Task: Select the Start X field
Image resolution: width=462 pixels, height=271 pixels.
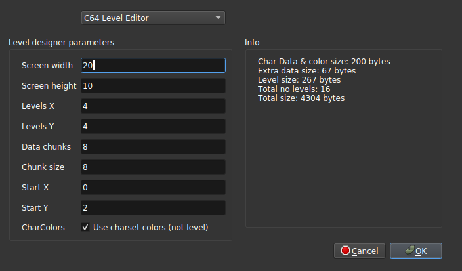Action: [x=153, y=188]
